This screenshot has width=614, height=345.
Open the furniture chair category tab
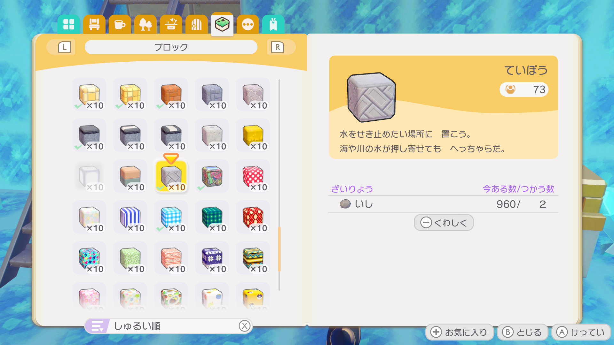pyautogui.click(x=94, y=24)
